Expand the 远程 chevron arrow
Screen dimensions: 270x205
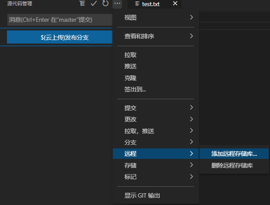191,153
